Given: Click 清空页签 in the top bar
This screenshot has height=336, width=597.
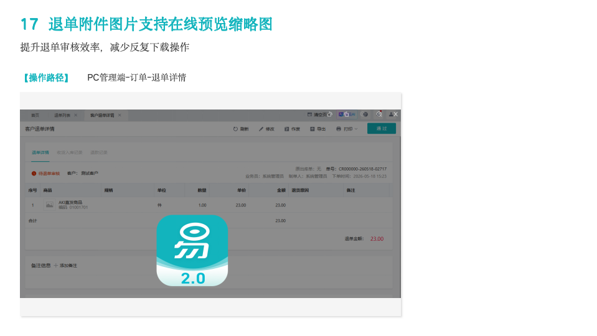Looking at the screenshot, I should 320,114.
